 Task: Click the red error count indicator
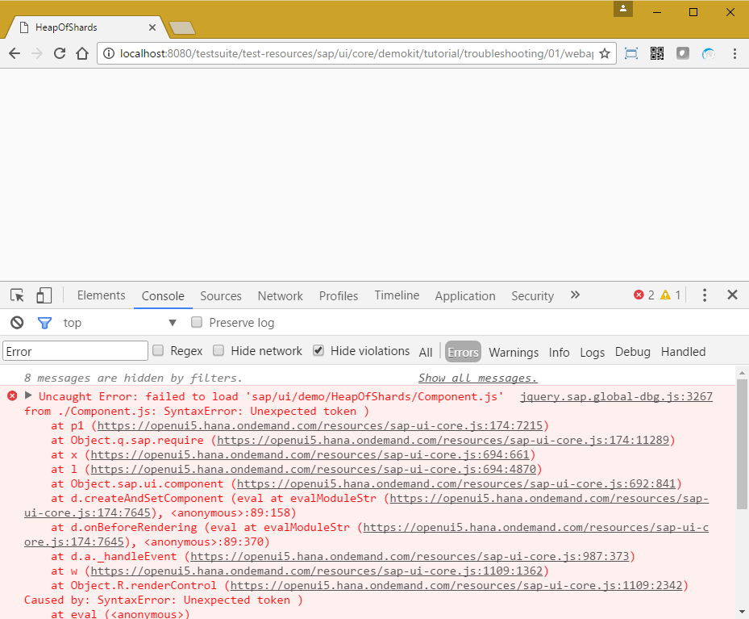[644, 295]
